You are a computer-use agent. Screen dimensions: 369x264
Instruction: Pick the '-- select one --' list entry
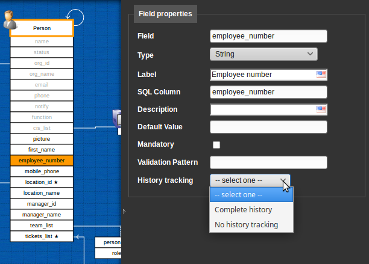click(239, 195)
